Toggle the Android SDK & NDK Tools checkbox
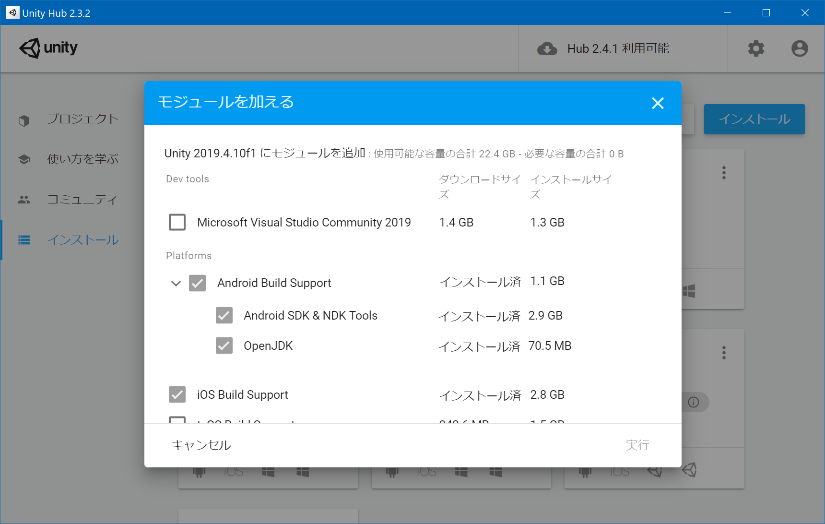The width and height of the screenshot is (825, 524). coord(224,316)
